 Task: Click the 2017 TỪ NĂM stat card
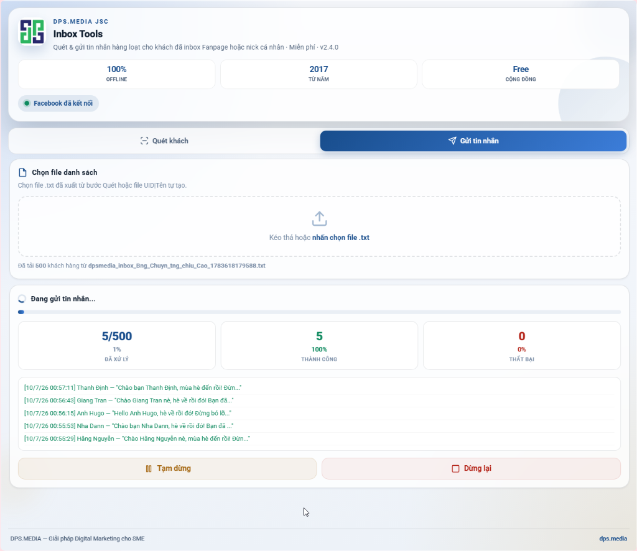(x=318, y=74)
